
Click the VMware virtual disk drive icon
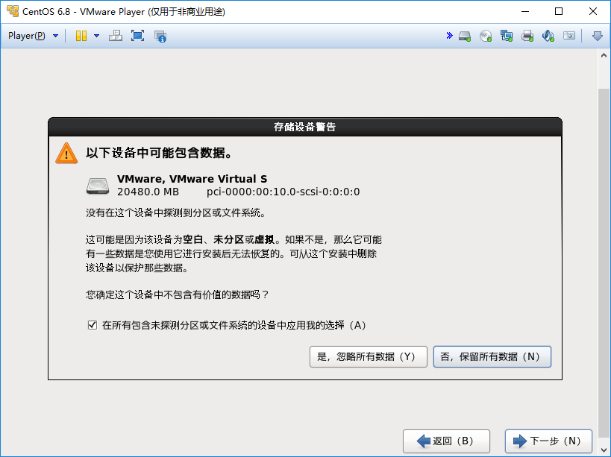pyautogui.click(x=98, y=186)
